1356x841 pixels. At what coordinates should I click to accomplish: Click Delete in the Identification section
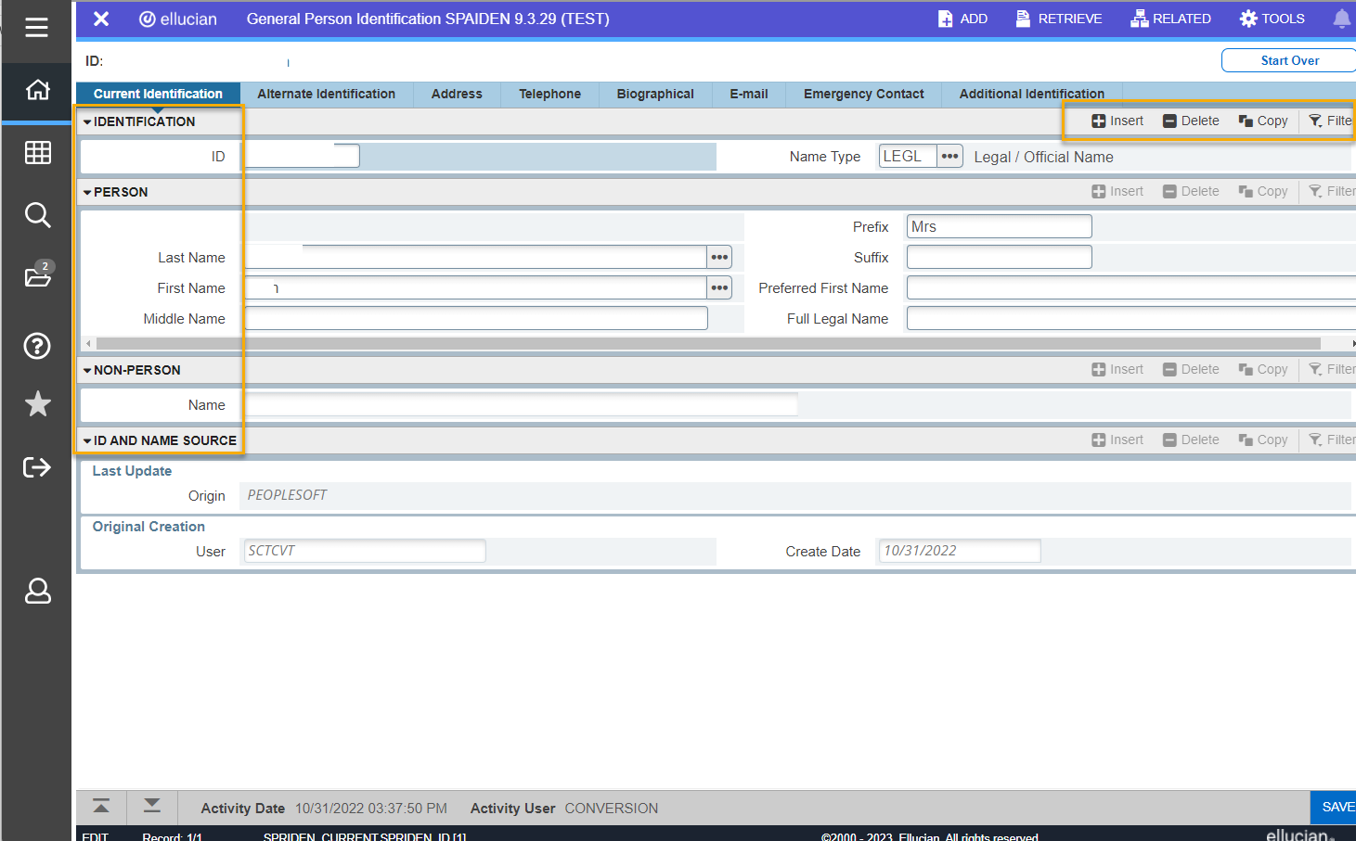[1191, 121]
